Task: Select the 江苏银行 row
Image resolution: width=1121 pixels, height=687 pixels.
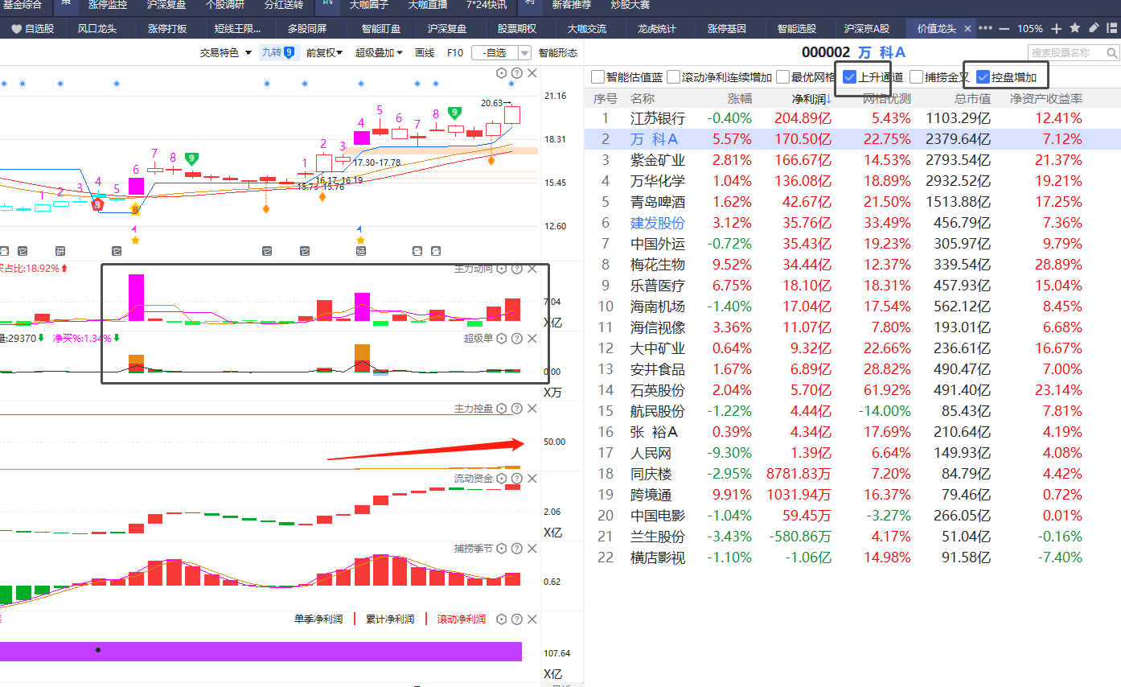Action: coord(852,118)
